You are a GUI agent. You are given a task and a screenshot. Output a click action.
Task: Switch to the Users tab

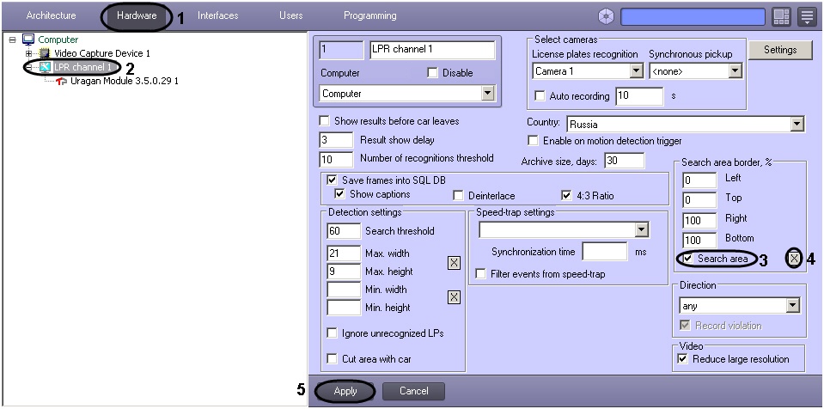pyautogui.click(x=290, y=15)
